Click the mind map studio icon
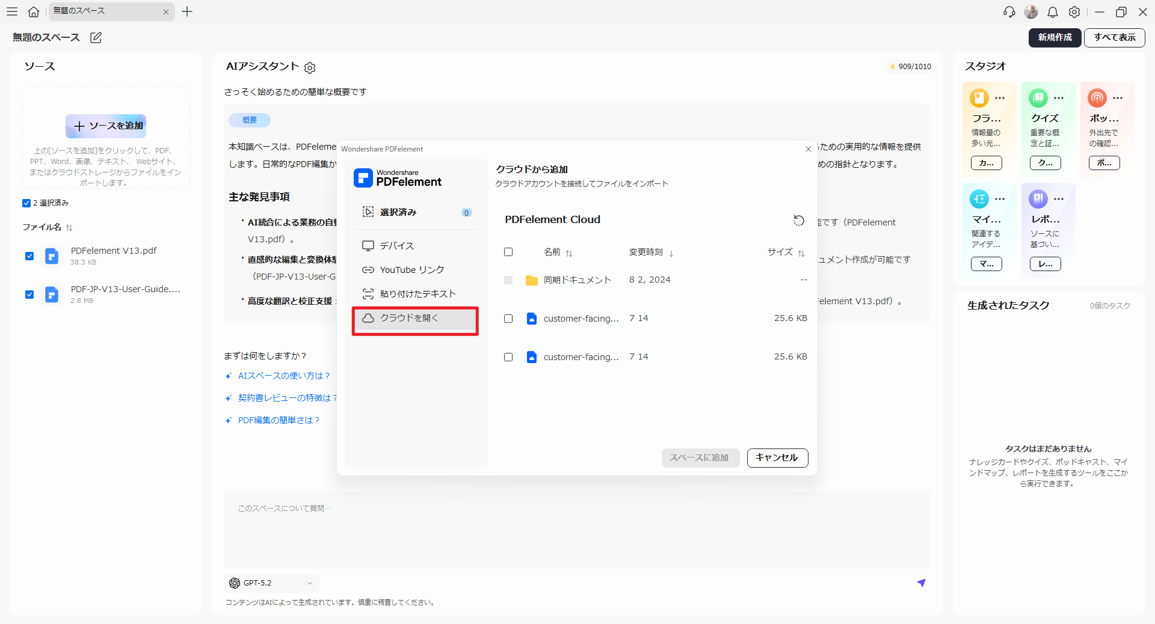 (x=979, y=198)
